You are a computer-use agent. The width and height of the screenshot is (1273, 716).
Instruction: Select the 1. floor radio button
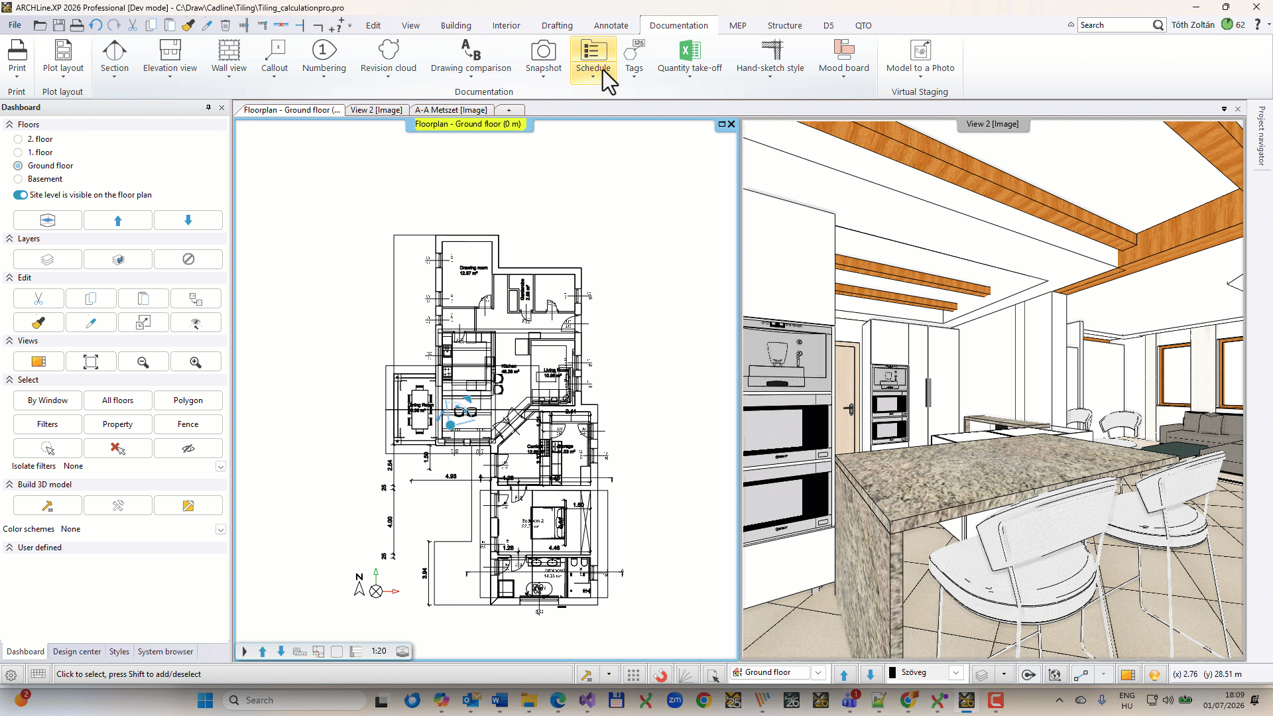[x=18, y=152]
